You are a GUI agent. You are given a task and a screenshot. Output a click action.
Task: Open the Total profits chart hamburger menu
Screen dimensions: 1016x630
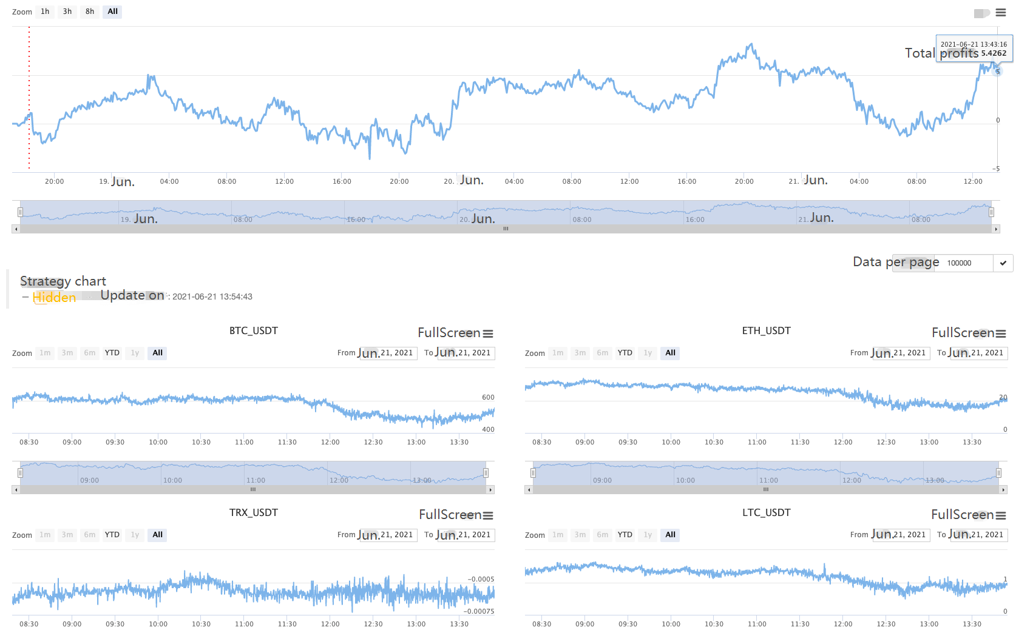[x=1000, y=13]
